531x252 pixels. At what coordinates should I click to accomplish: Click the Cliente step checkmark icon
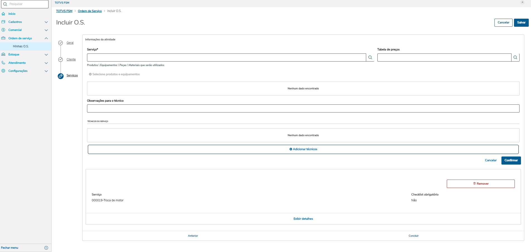[x=61, y=60]
